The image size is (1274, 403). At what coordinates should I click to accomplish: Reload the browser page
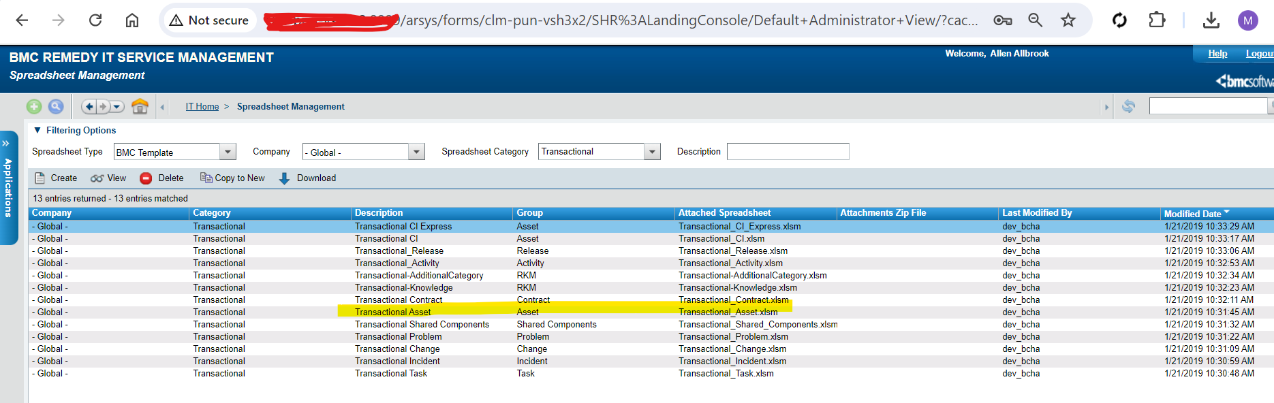click(95, 20)
